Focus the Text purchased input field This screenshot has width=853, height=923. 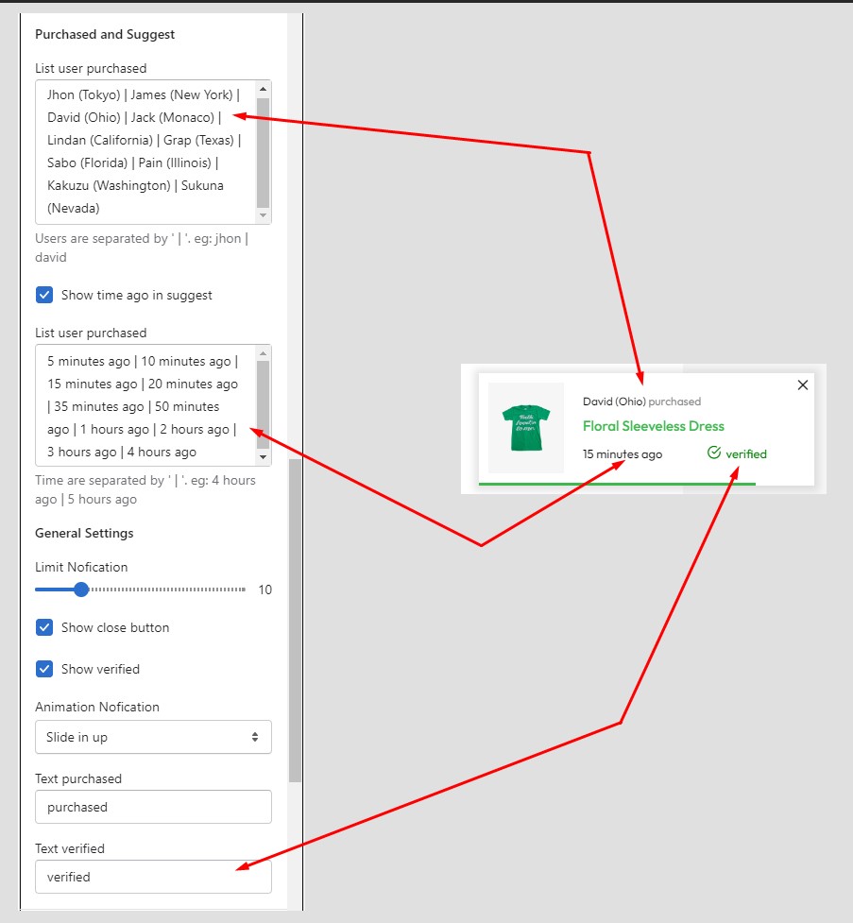pos(153,807)
